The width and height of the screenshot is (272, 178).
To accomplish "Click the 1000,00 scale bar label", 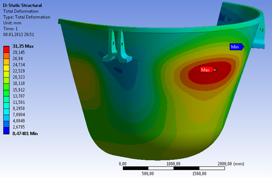I will pos(173,163).
